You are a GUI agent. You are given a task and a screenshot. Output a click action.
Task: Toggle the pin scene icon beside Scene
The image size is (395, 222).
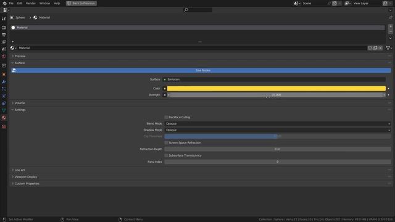(329, 3)
